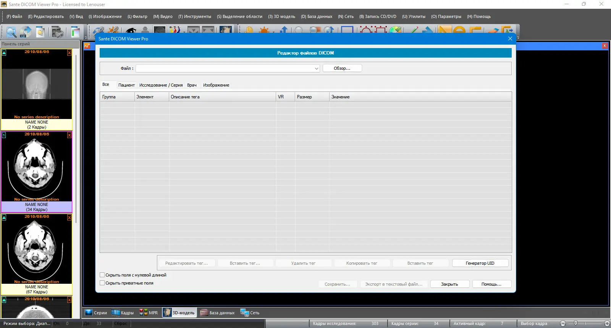Click the Закрыть button

pos(449,284)
